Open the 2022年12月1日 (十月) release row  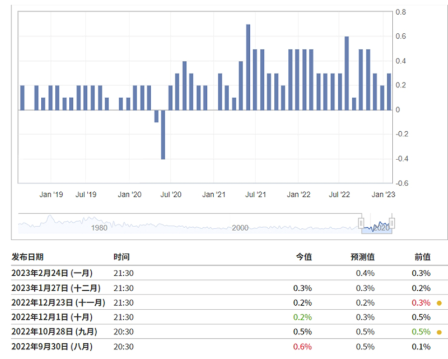point(52,317)
